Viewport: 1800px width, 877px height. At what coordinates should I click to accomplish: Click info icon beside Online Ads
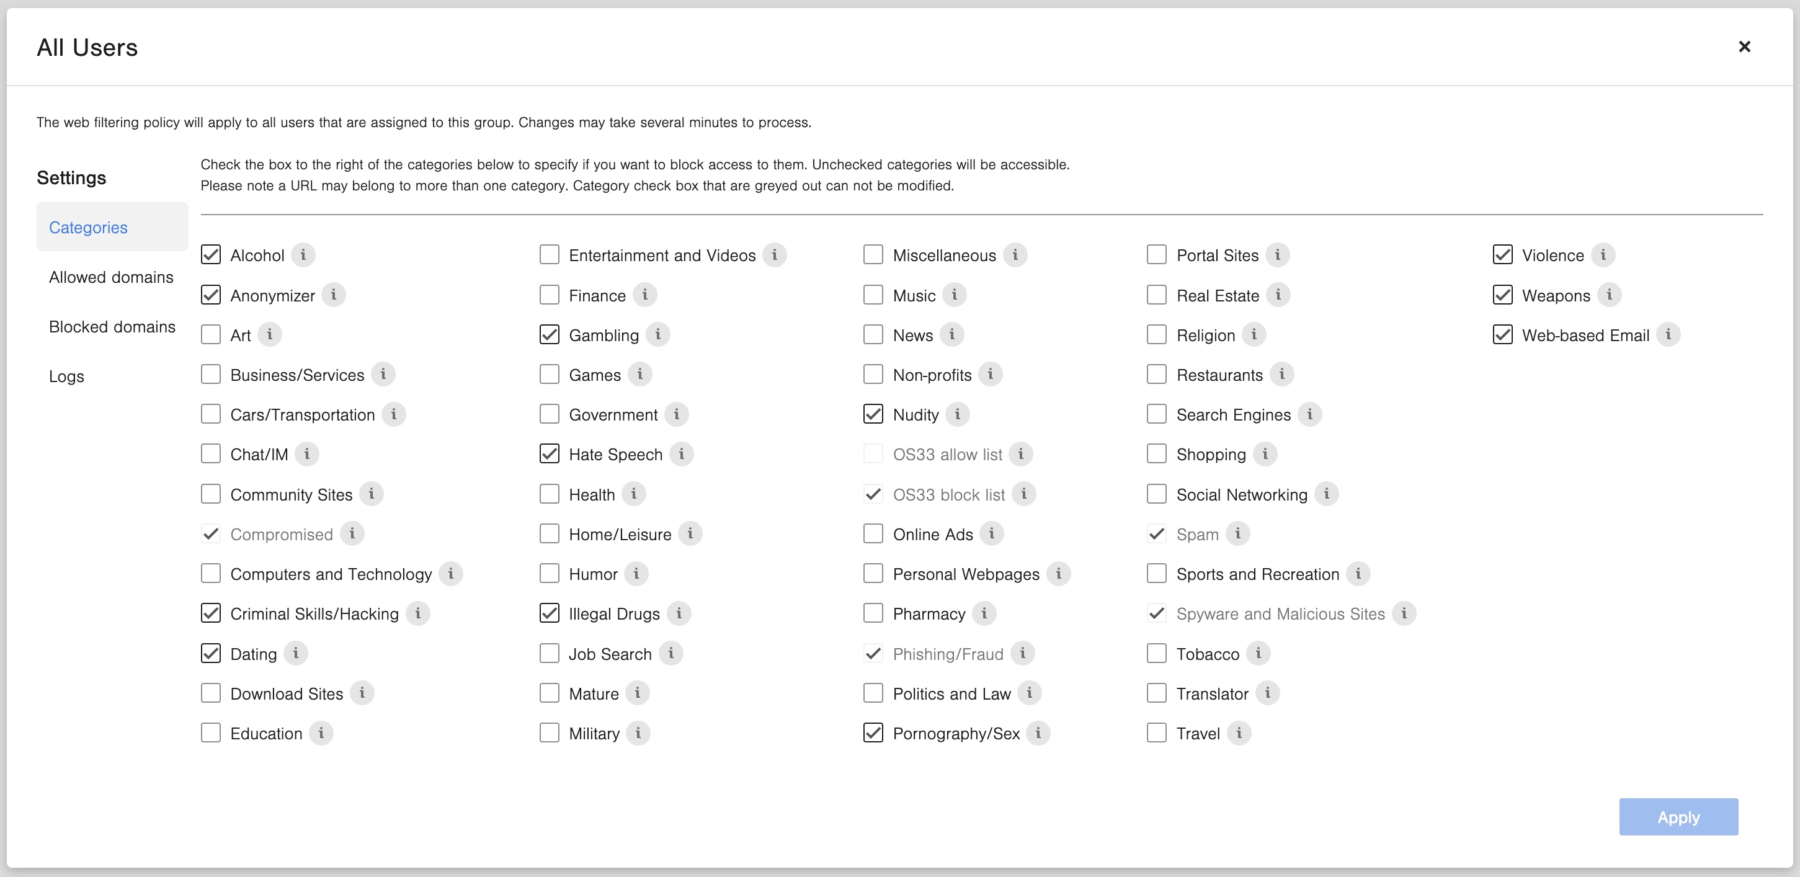pos(992,534)
